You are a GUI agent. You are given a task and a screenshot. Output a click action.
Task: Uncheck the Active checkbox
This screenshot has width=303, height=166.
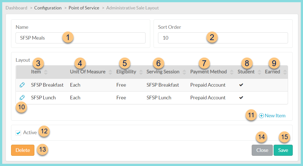18,133
